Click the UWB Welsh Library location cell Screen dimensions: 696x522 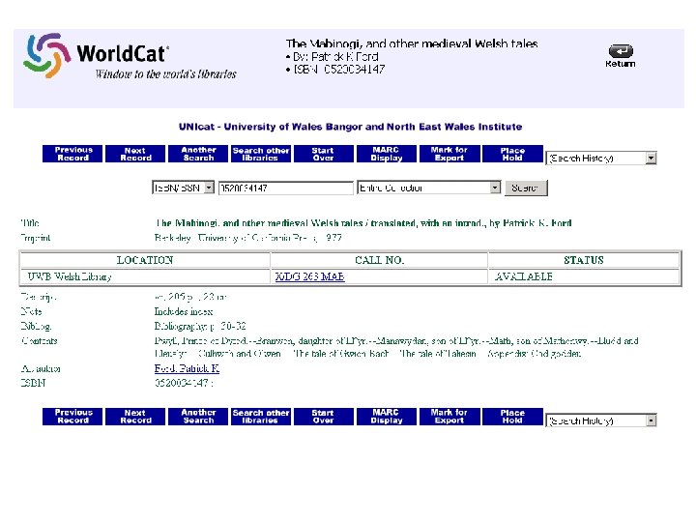click(x=145, y=276)
